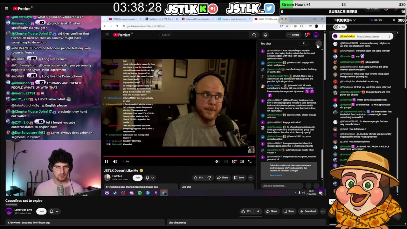Open the inner YouTube account avatar
Screen dimensions: 407x229
(x=316, y=35)
